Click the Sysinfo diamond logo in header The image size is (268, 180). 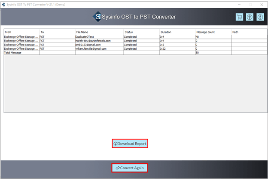[x=97, y=17]
